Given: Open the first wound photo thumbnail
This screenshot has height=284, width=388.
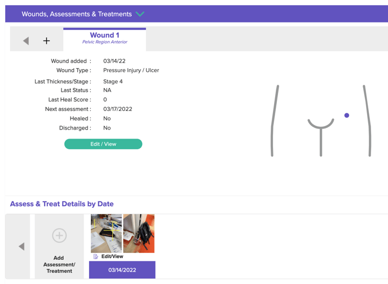Looking at the screenshot, I should tap(107, 234).
